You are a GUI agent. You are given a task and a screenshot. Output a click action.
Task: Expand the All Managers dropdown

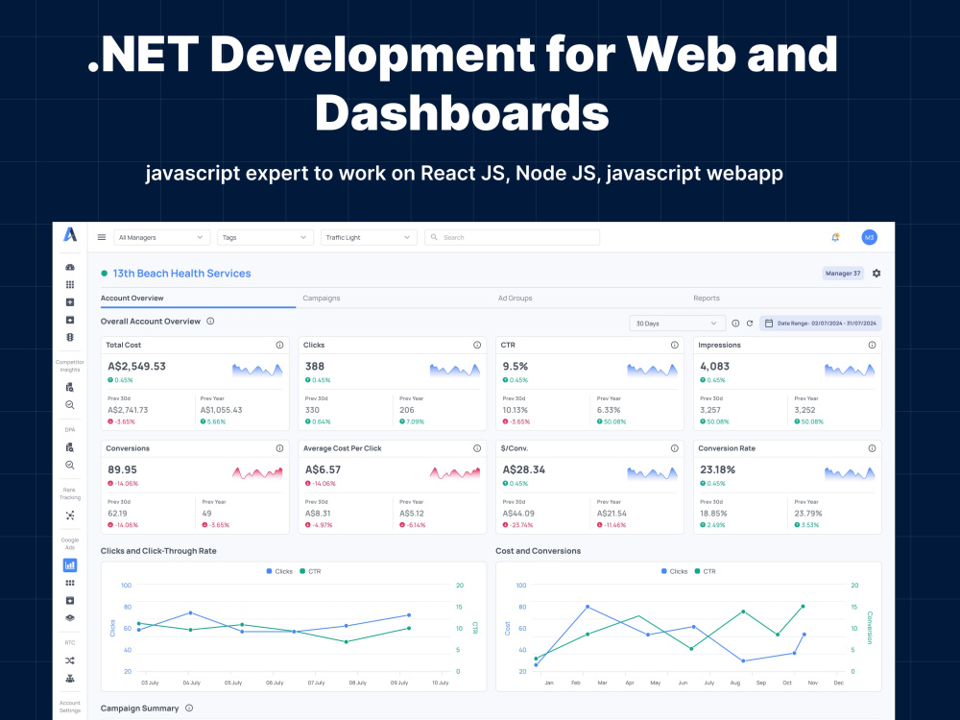pos(161,237)
